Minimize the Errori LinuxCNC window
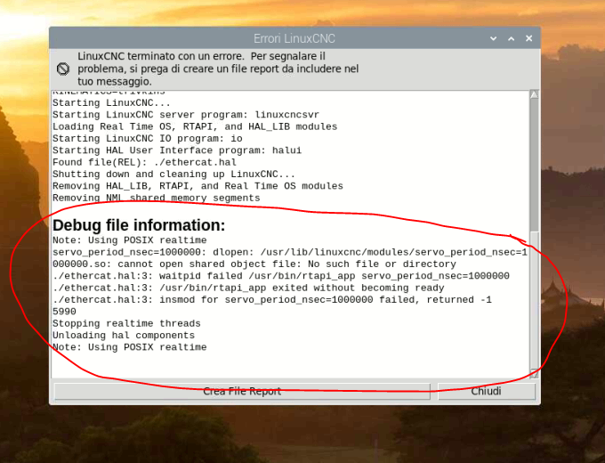This screenshot has height=463, width=605. 493,38
